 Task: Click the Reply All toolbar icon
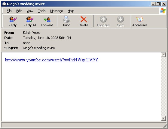coord(30,19)
